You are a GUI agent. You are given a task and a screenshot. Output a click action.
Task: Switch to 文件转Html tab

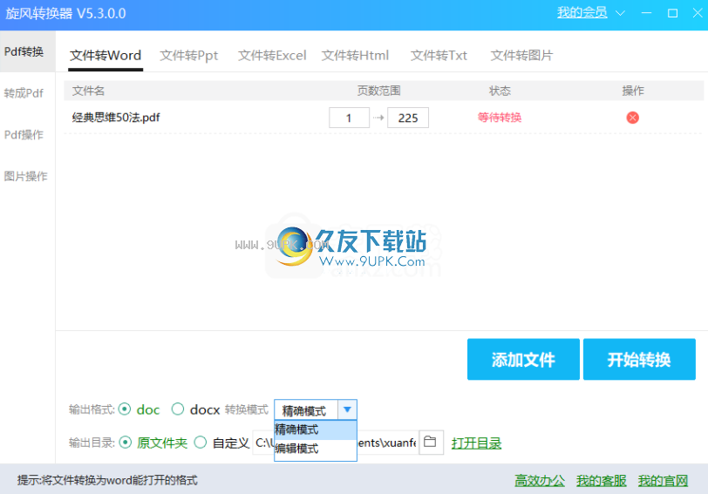355,56
